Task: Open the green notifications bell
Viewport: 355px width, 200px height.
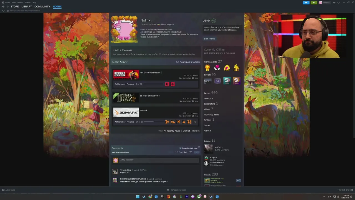Action: [314, 2]
